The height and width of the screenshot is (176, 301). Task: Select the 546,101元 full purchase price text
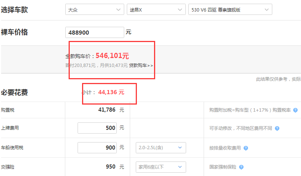112,56
